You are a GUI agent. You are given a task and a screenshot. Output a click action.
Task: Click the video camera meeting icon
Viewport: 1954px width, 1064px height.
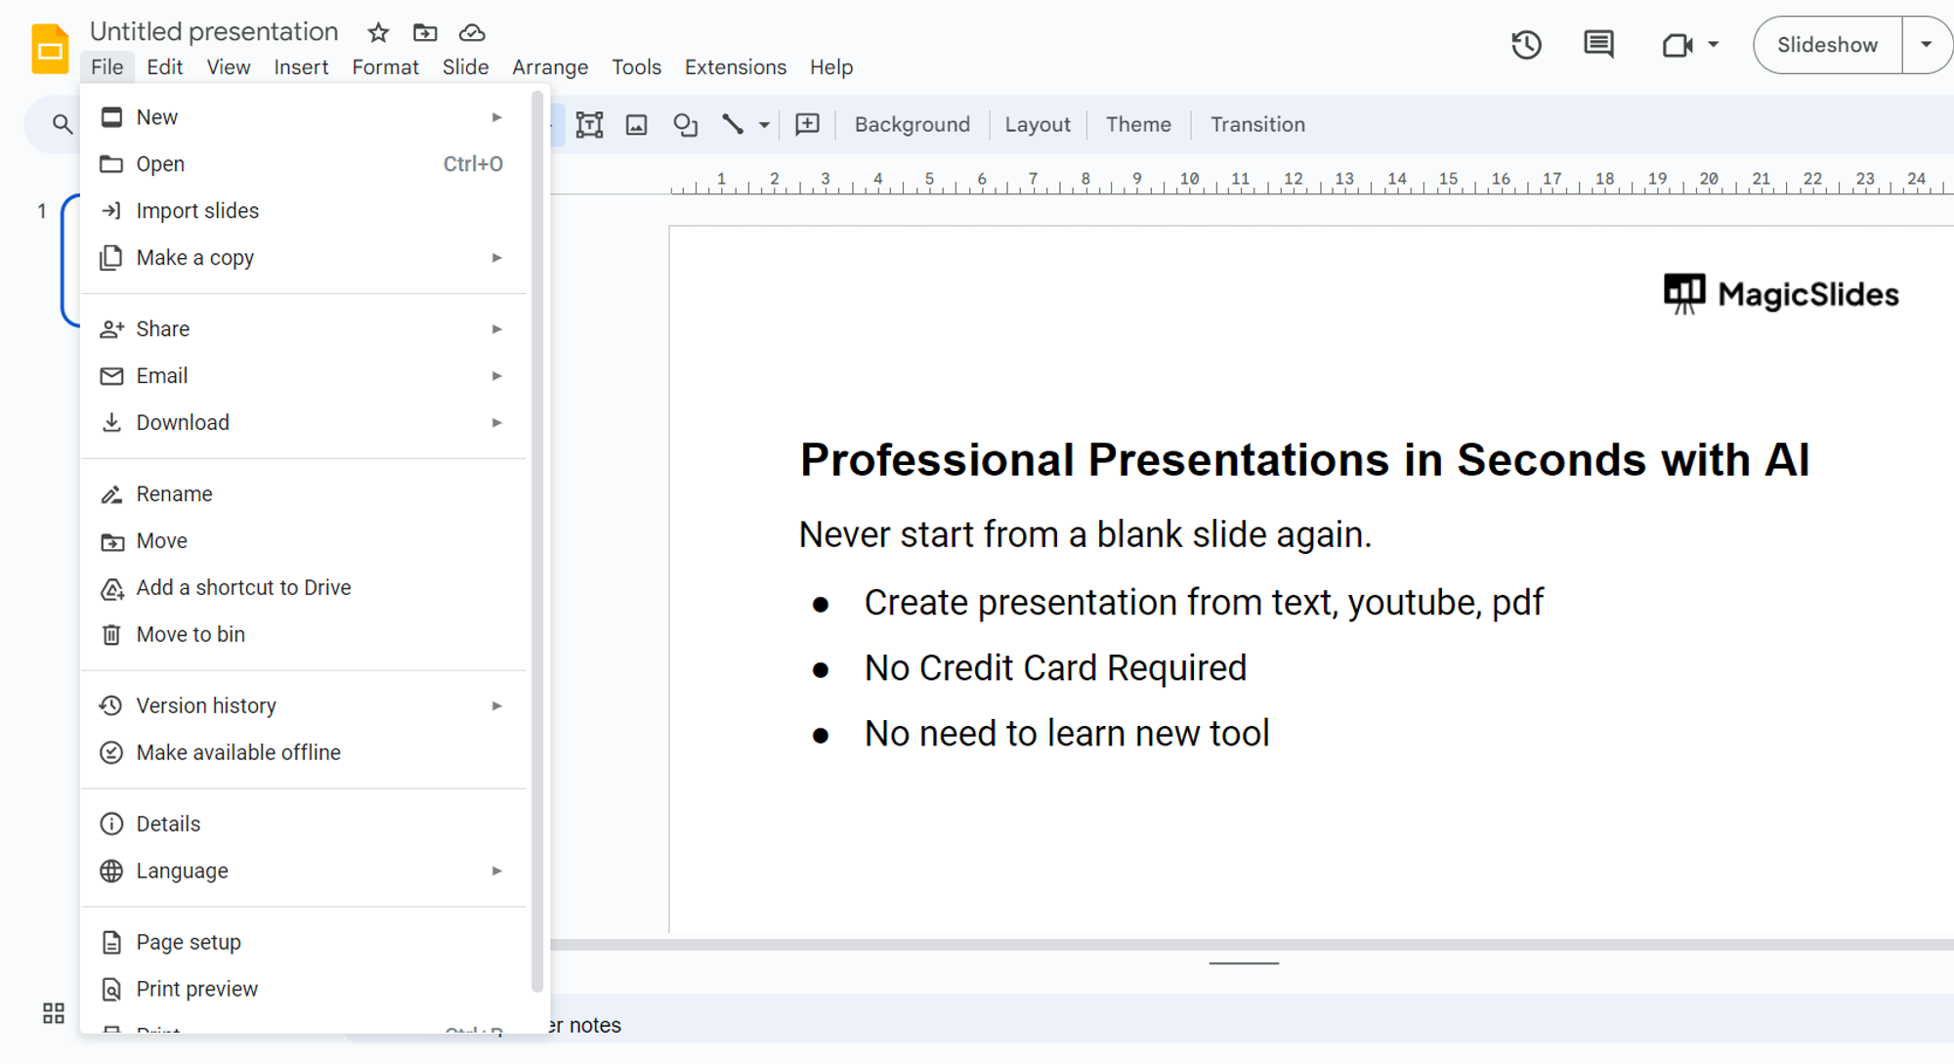point(1677,45)
